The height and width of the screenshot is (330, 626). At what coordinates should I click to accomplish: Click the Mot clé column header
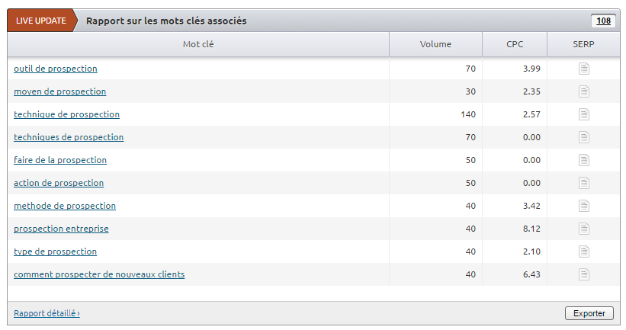coord(198,44)
